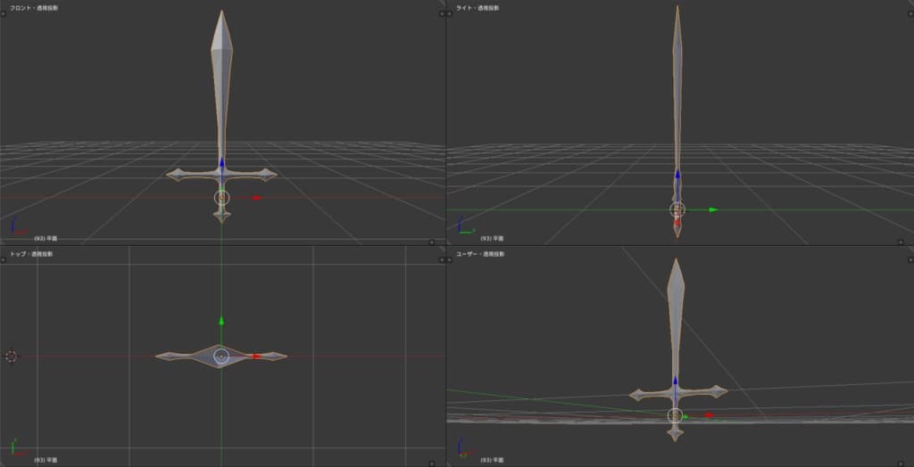Click bottom-right corner plus icon of User viewport
Screen dimensions: 914x467
[x=901, y=463]
